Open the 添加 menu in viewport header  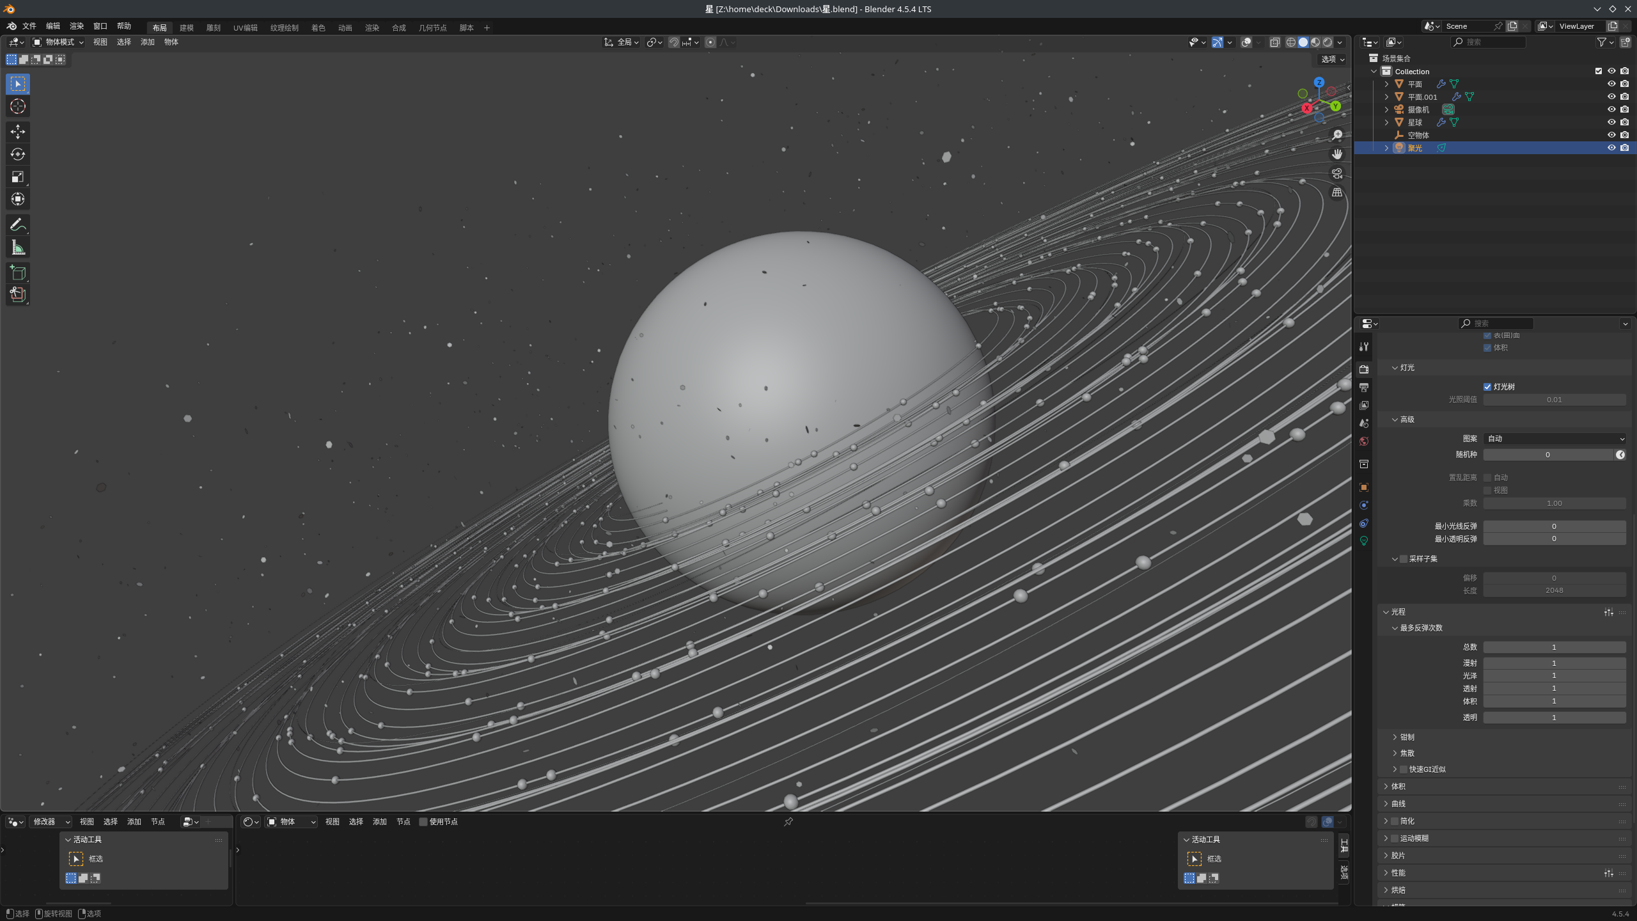(x=148, y=42)
